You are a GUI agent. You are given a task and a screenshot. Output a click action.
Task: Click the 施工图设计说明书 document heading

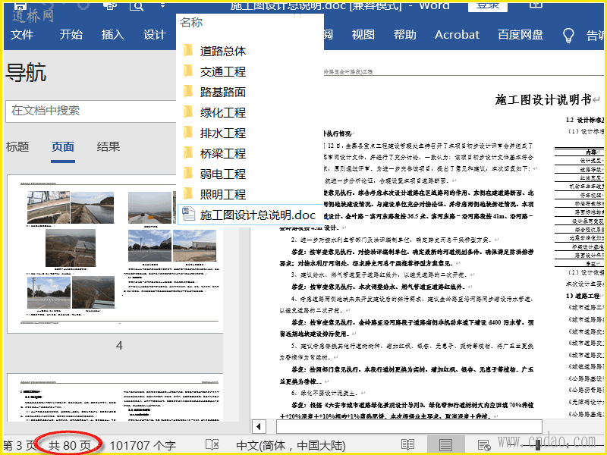pyautogui.click(x=543, y=100)
